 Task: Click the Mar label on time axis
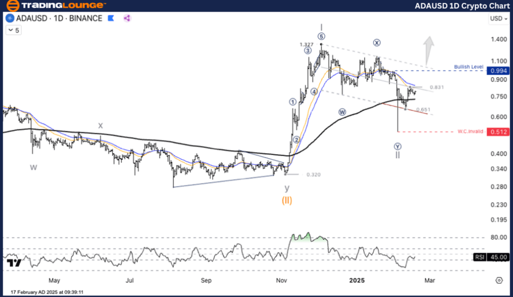click(430, 280)
